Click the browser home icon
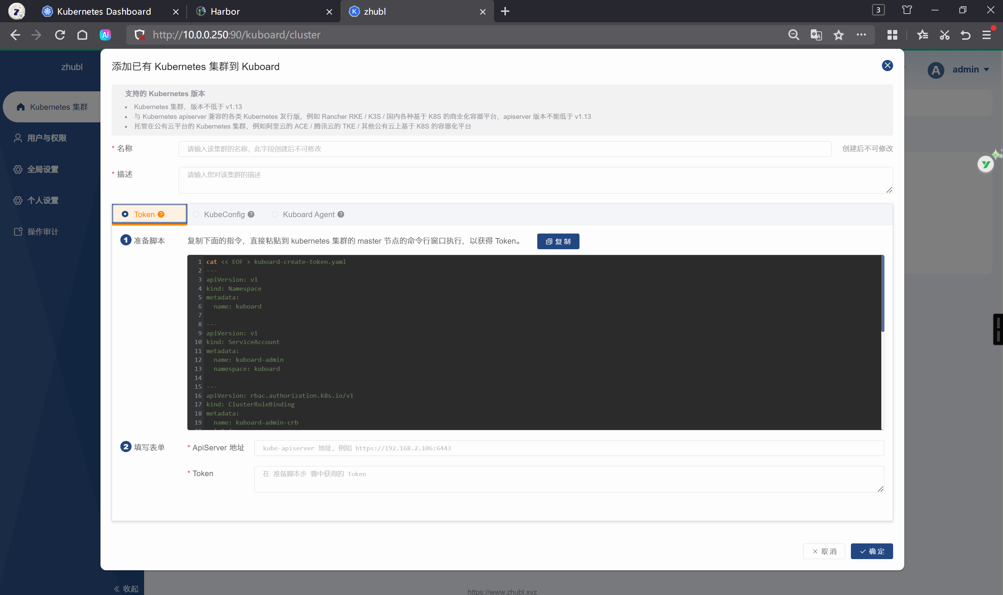Screen dimensions: 1003x595 82,35
